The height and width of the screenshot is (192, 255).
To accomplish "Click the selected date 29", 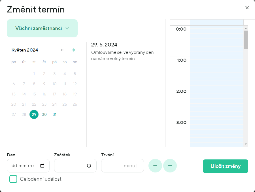I will coord(34,114).
